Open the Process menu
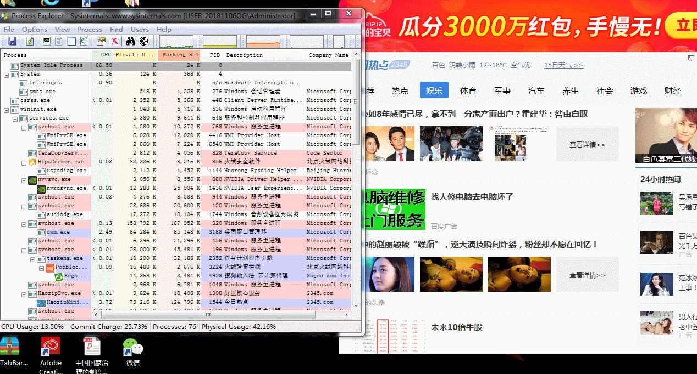Image resolution: width=697 pixels, height=374 pixels. tap(90, 29)
